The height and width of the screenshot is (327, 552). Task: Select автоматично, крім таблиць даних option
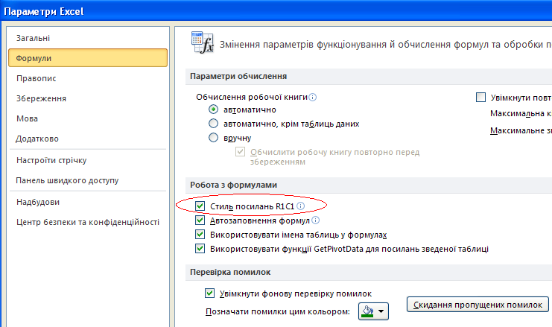(x=214, y=124)
